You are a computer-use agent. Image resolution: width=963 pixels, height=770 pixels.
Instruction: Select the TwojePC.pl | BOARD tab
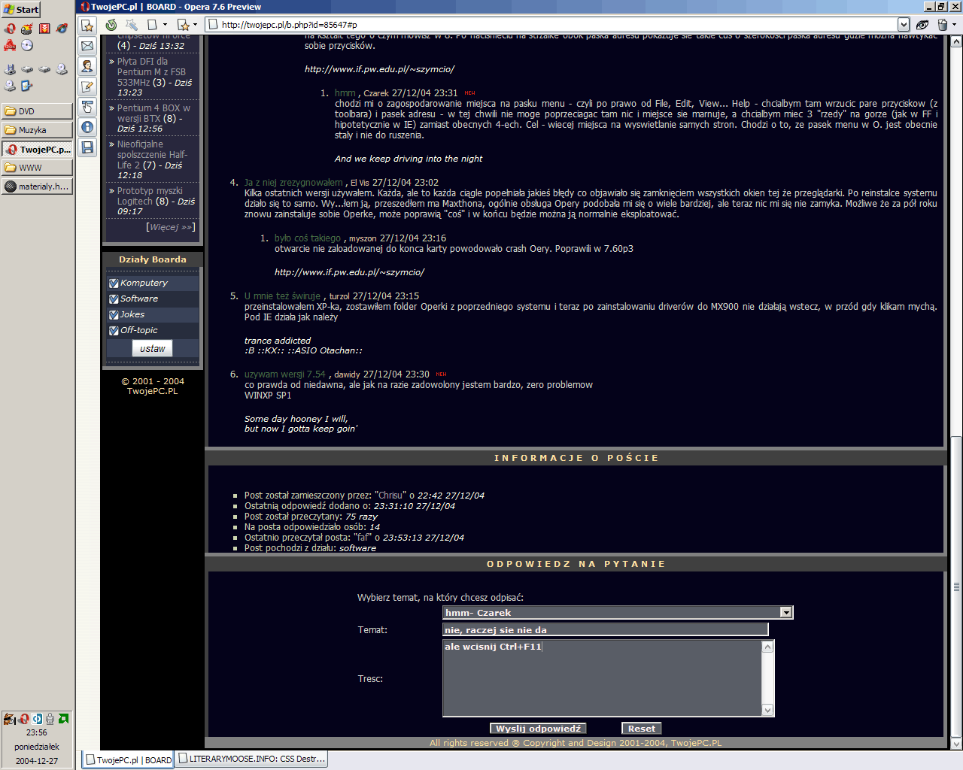click(128, 760)
